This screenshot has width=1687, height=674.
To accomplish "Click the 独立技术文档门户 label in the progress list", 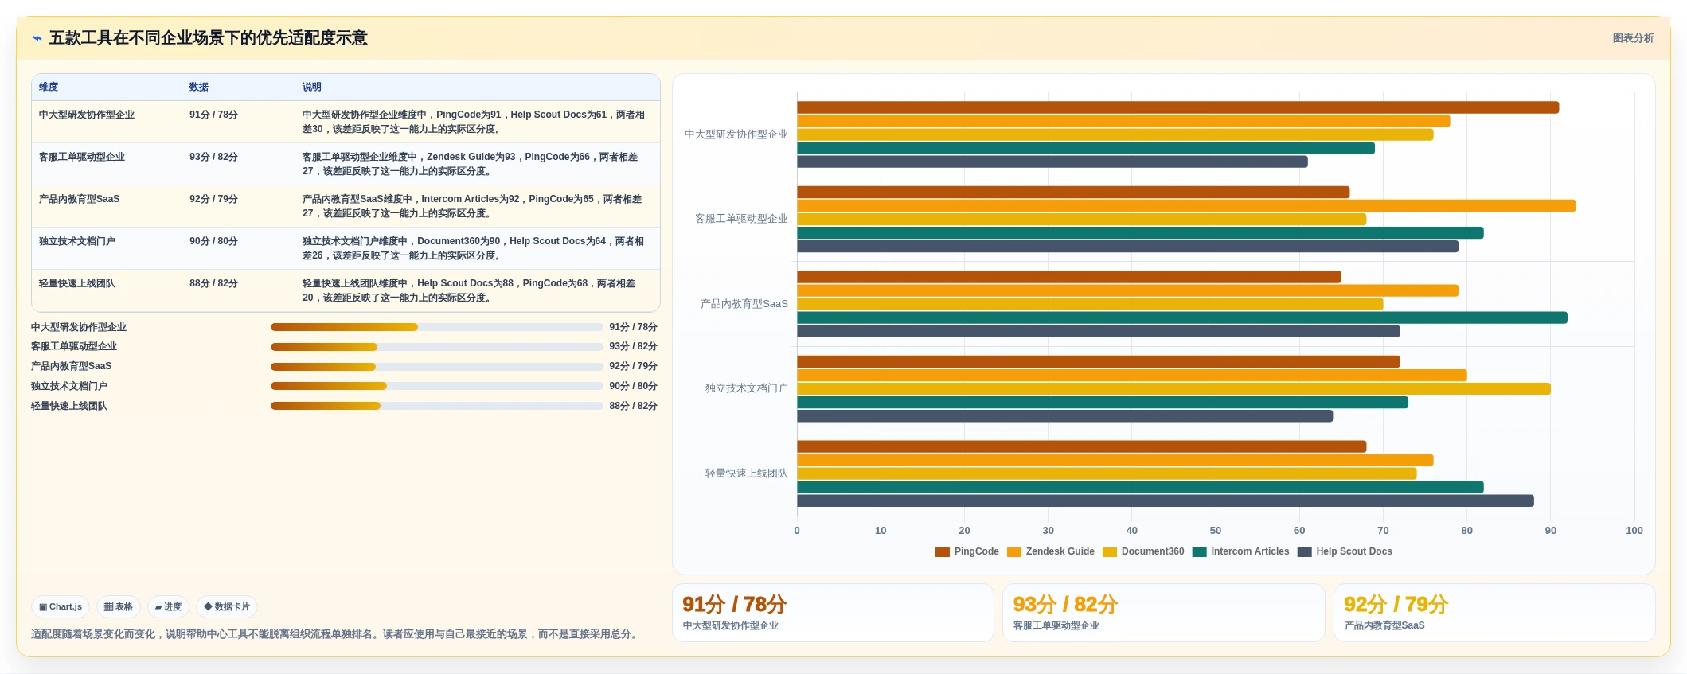I will pyautogui.click(x=69, y=386).
